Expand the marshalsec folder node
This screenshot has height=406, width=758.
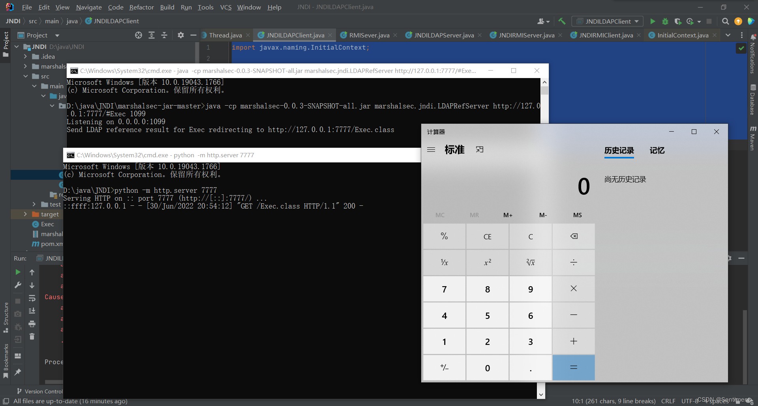click(25, 66)
